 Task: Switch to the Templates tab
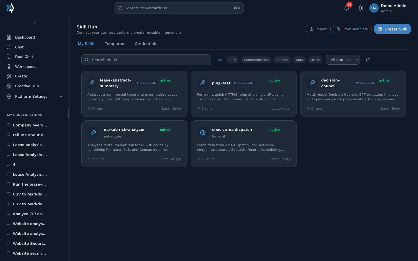pos(115,44)
